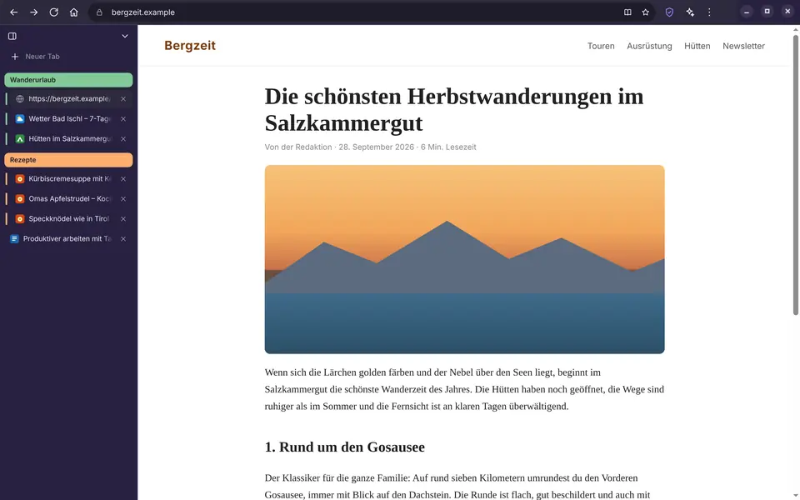Click the Bergzeit site logo
The image size is (800, 500).
[190, 45]
